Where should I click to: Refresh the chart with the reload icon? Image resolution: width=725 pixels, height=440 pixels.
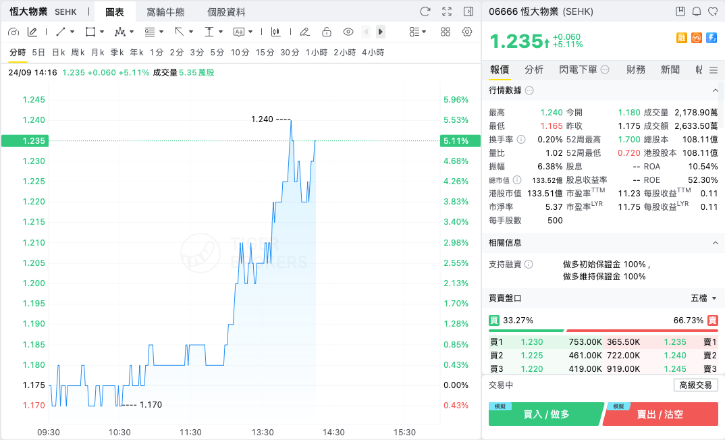[x=425, y=11]
